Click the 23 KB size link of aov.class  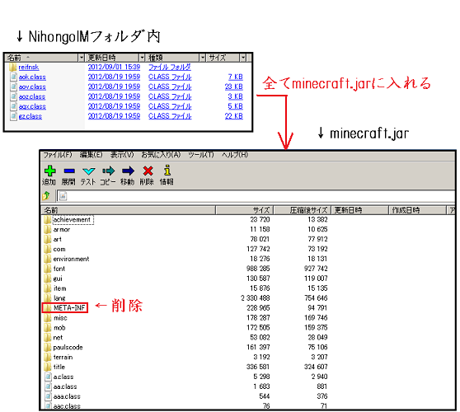234,87
